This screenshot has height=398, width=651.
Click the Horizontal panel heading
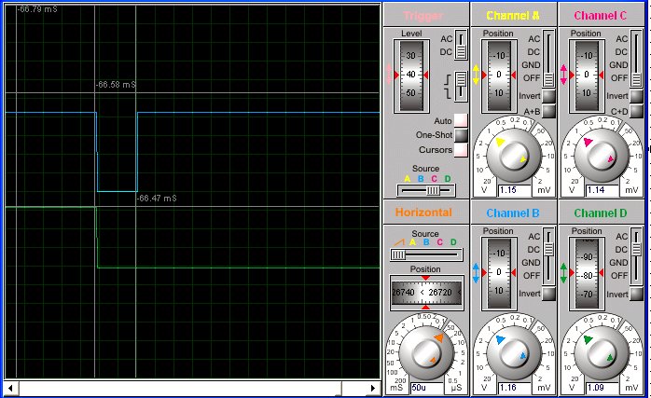(424, 213)
